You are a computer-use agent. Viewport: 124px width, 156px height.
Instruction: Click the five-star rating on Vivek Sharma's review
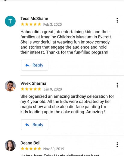click(x=31, y=89)
